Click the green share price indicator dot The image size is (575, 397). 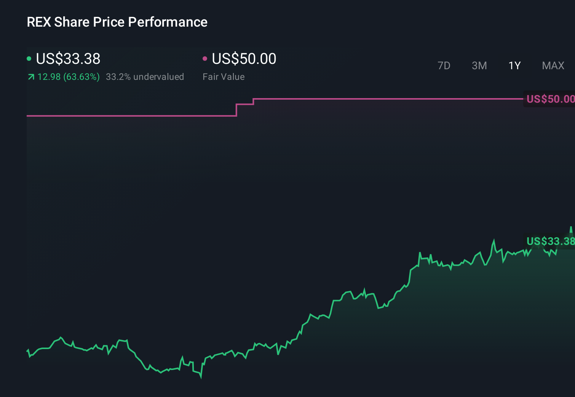pos(29,58)
